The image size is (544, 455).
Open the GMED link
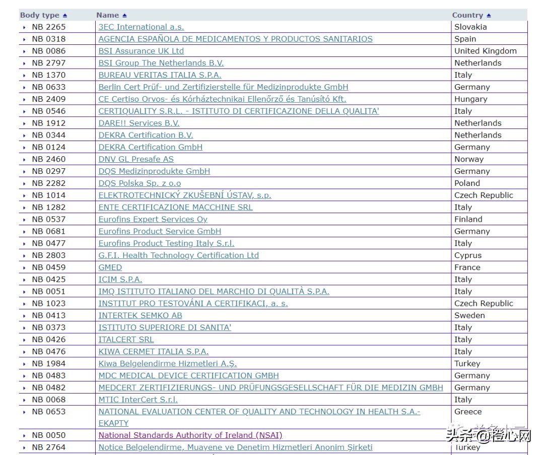point(110,268)
